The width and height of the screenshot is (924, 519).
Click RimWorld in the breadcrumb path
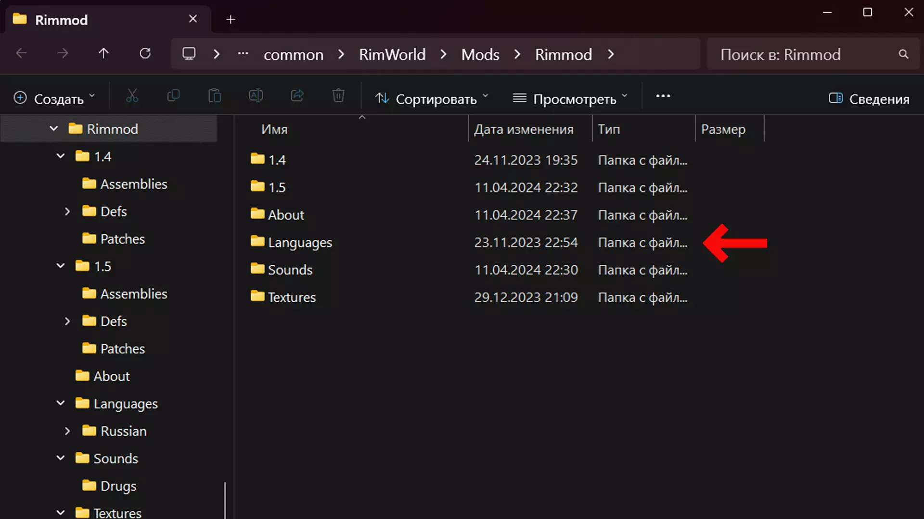pos(392,54)
